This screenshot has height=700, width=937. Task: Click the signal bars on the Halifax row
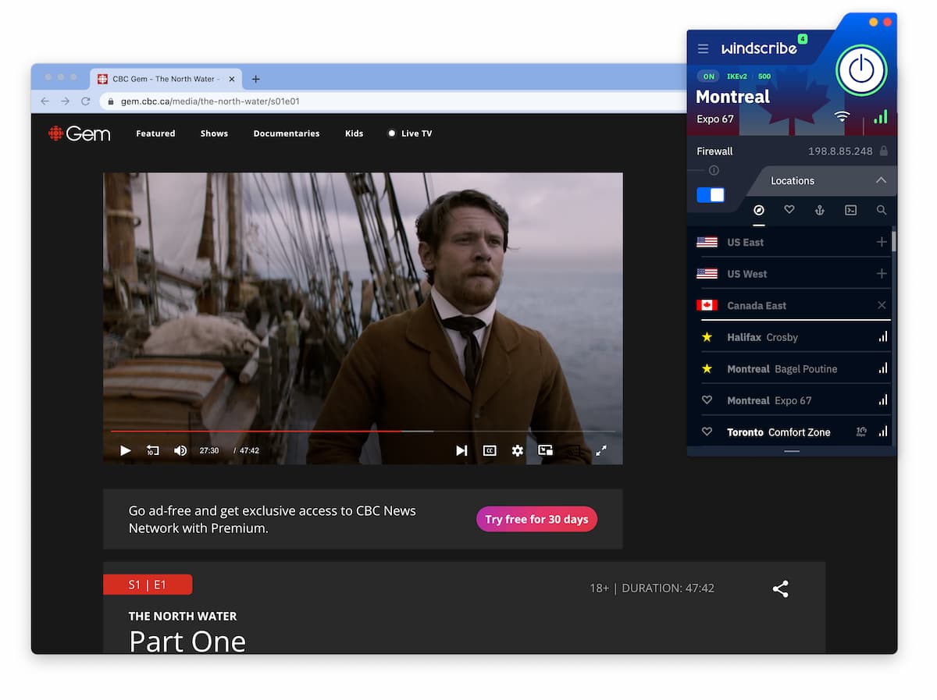pos(883,337)
